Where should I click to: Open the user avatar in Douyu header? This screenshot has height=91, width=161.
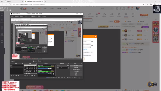(137, 9)
